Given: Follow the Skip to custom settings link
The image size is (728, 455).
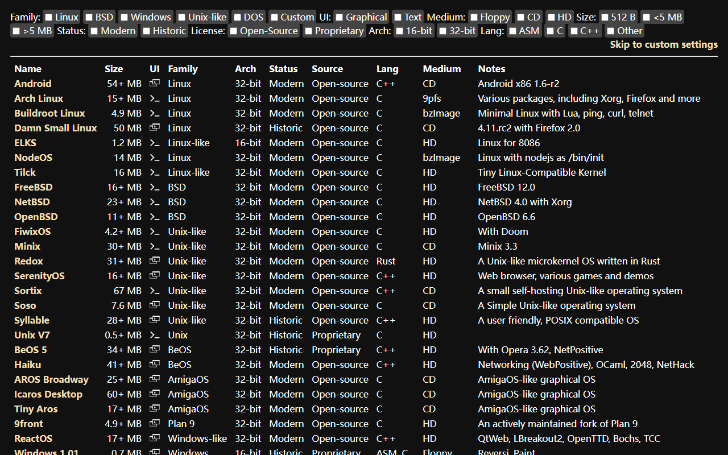Looking at the screenshot, I should point(664,44).
